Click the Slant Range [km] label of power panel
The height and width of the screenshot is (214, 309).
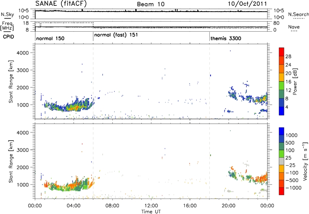point(11,82)
